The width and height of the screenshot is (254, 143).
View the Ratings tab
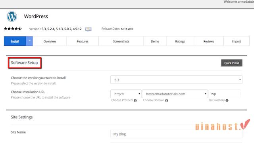[x=180, y=41]
